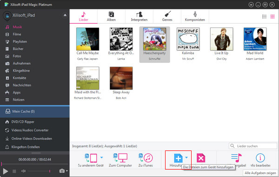Open Aufnahmen in the sidebar
Viewport: 279px width, 177px height.
21,63
